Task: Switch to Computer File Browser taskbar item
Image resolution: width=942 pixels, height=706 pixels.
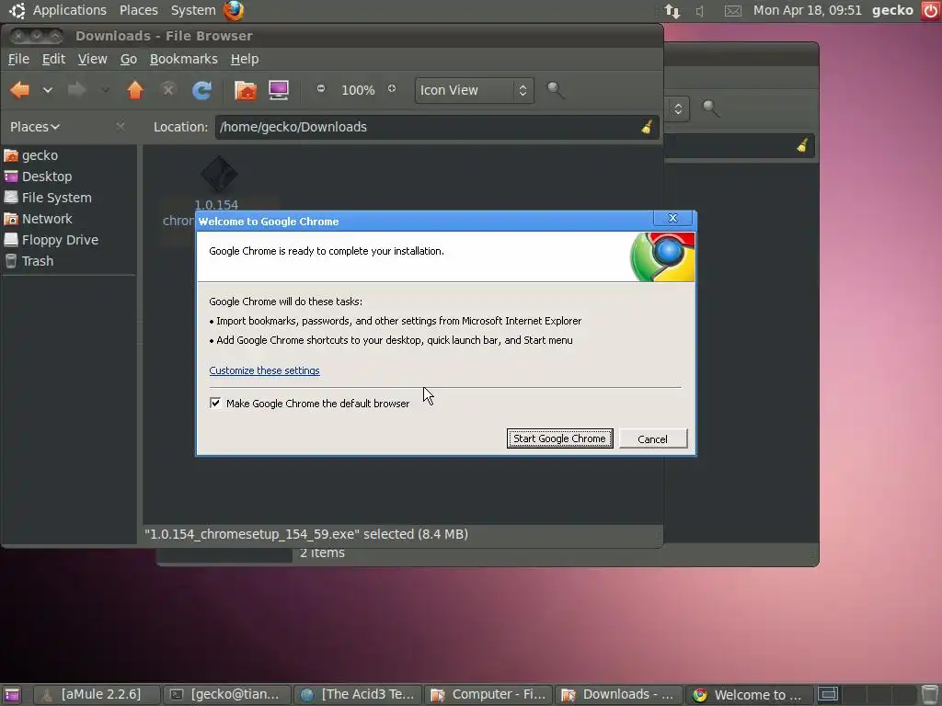Action: [488, 695]
